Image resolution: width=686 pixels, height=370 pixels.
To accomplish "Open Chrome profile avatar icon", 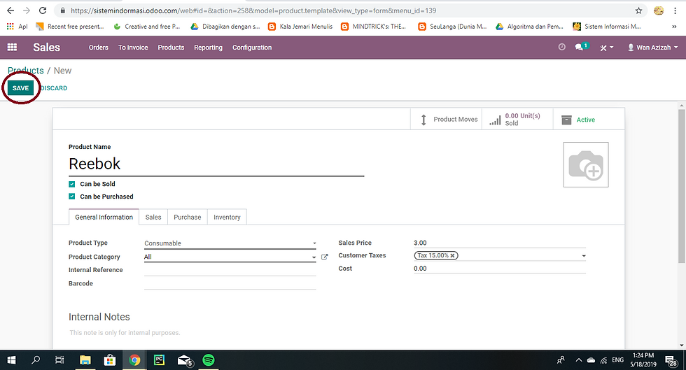I will [659, 10].
